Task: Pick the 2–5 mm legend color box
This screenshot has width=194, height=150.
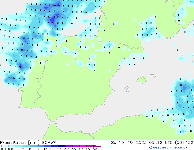Action: coord(26,146)
